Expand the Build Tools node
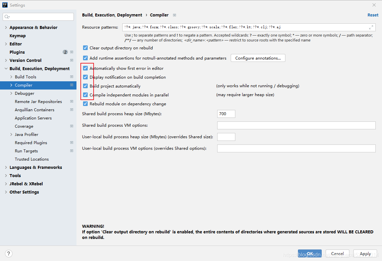The width and height of the screenshot is (382, 261). click(11, 77)
